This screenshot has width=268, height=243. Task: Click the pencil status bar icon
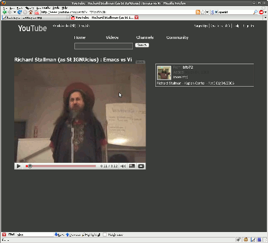point(253,239)
